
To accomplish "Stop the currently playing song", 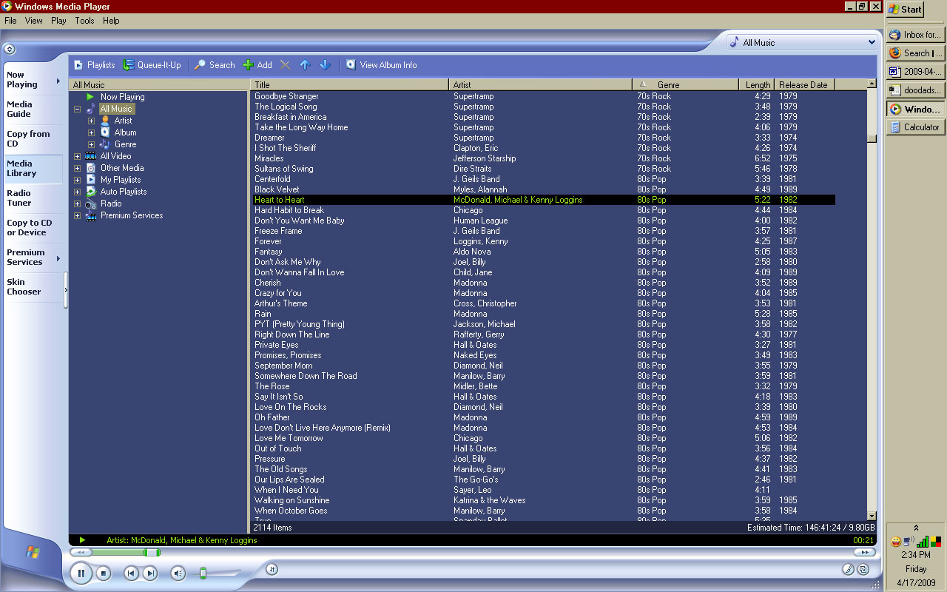I will click(104, 573).
